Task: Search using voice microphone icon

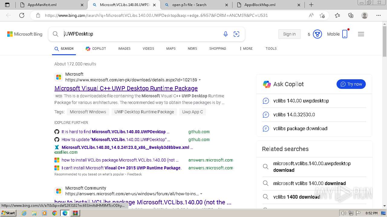Action: click(x=226, y=34)
